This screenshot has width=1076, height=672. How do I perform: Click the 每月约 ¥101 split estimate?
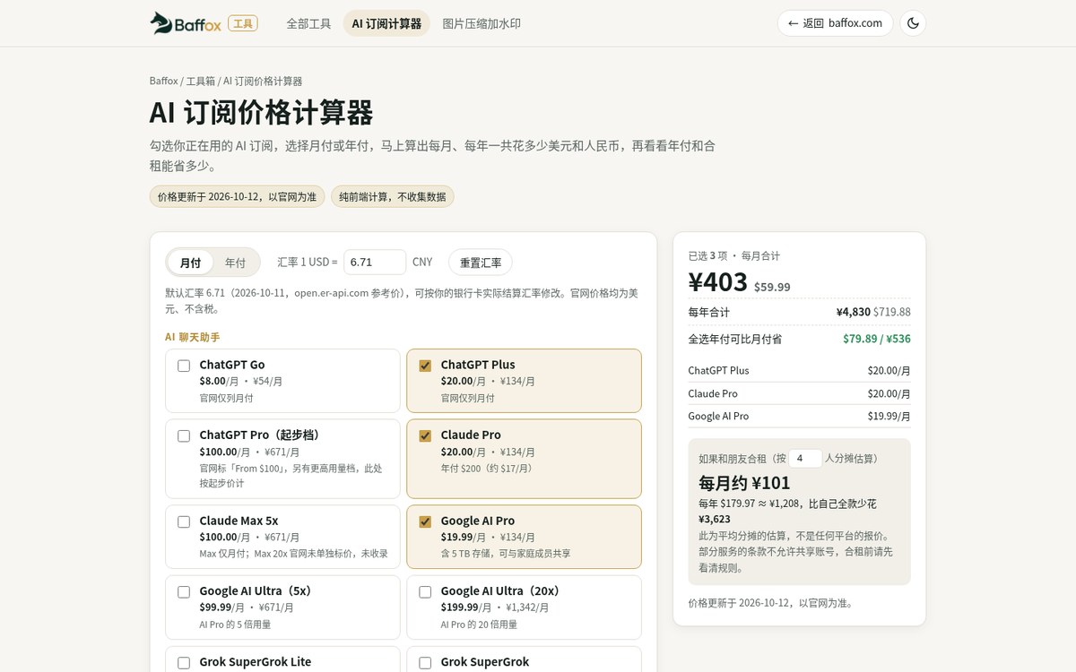(x=744, y=483)
